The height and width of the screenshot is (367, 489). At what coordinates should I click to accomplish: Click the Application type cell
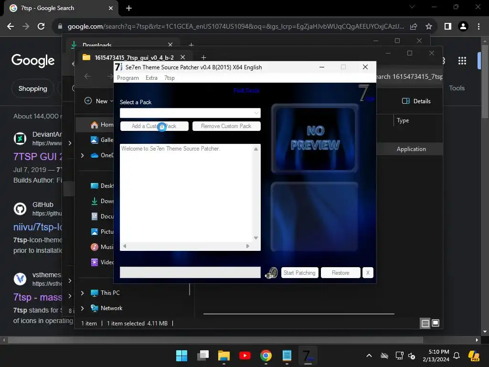[x=411, y=149]
